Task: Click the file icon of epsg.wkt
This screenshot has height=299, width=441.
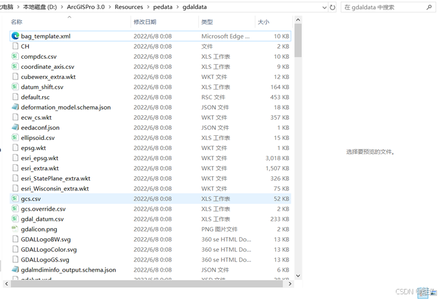Action: pos(15,148)
